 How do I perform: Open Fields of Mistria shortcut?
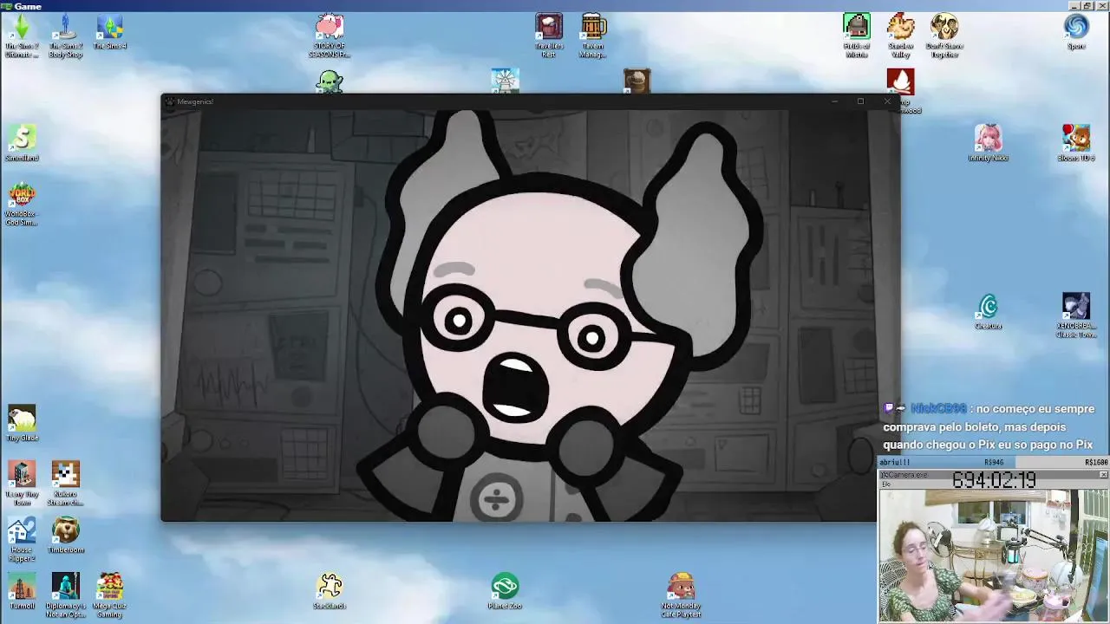(856, 36)
